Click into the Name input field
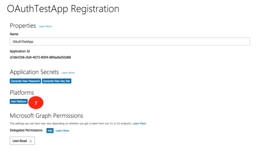This screenshot has height=162, width=261. [x=130, y=41]
